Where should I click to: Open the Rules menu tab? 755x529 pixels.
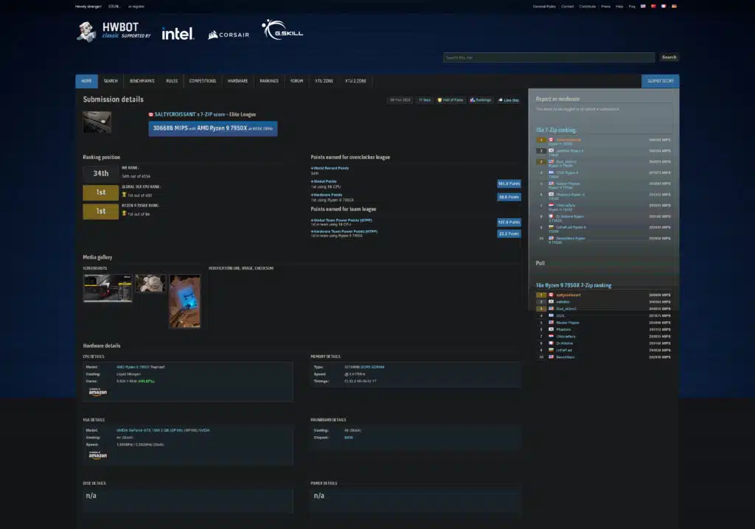click(172, 81)
